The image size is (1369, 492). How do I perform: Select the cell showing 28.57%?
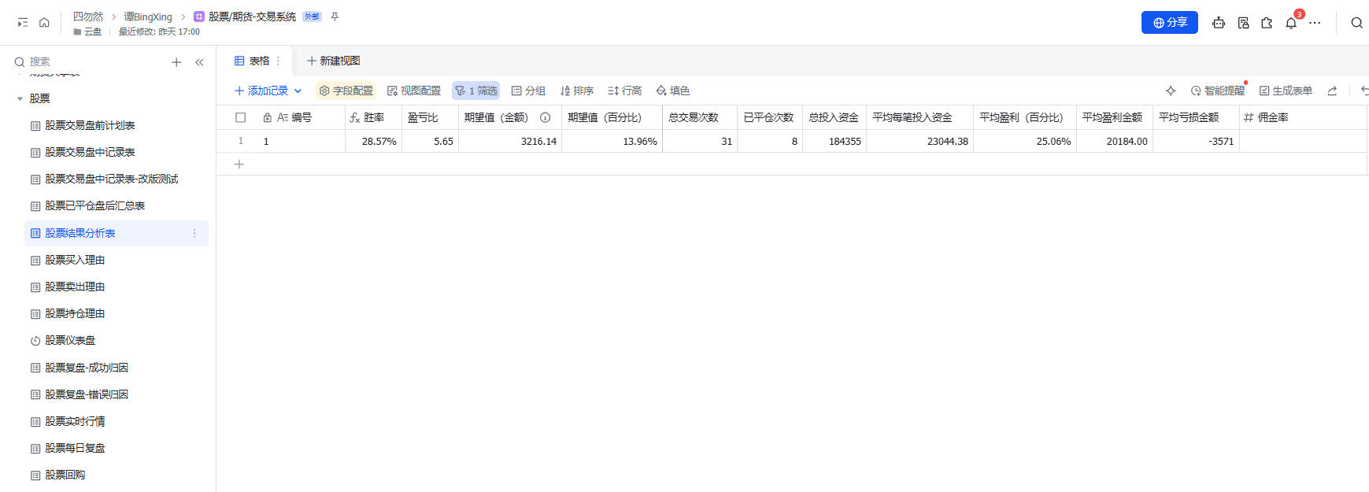point(373,141)
